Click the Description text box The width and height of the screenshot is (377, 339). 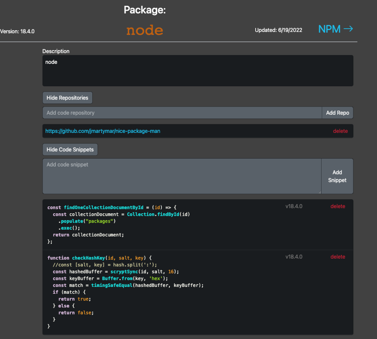click(x=198, y=71)
